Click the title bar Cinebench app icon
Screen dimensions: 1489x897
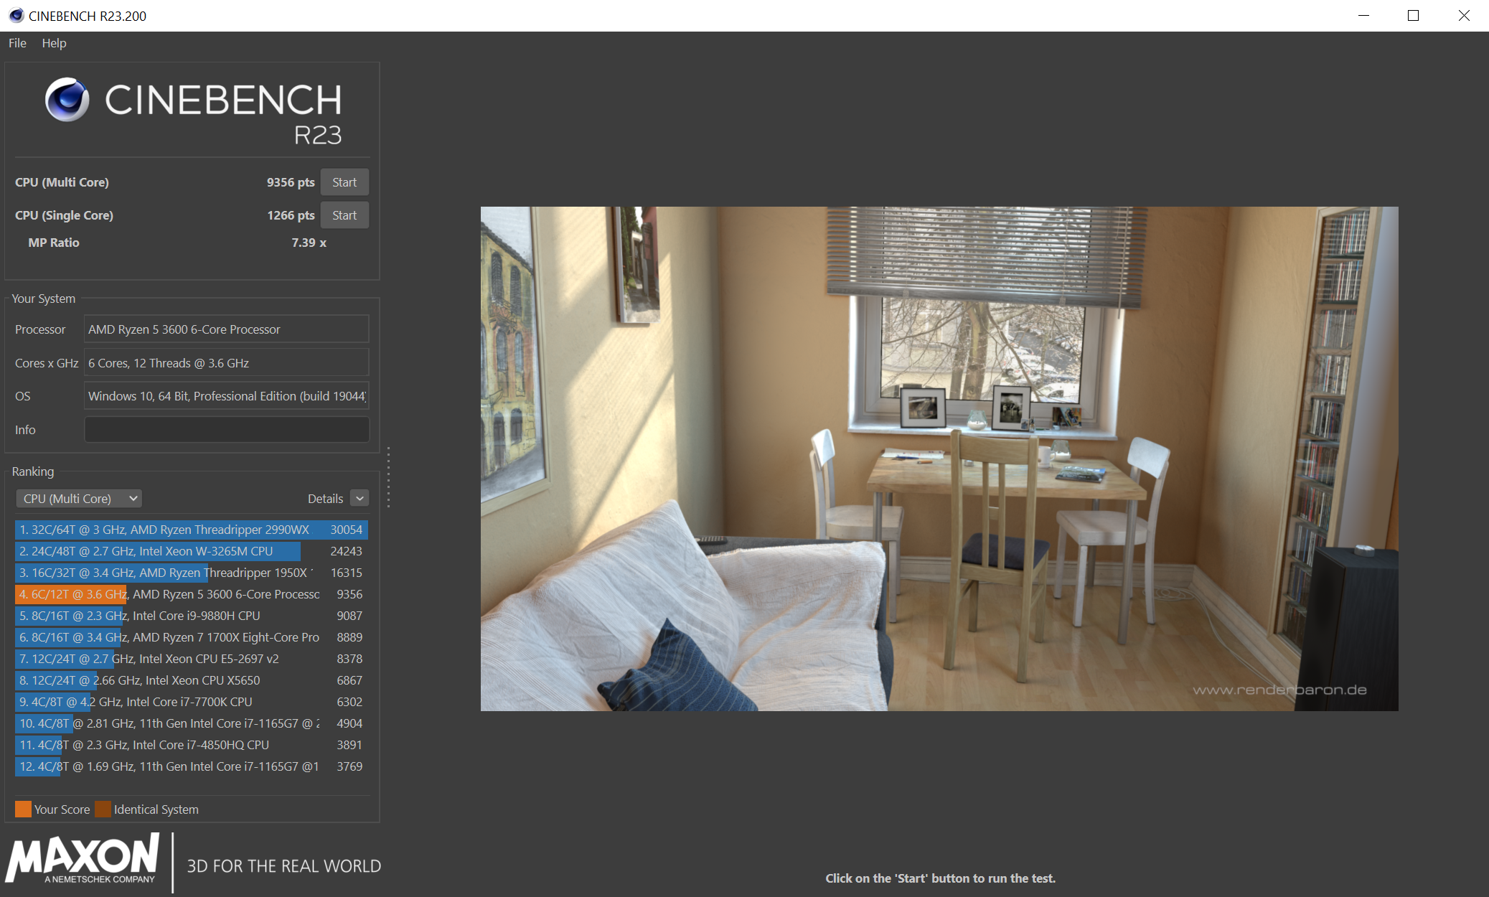click(x=16, y=15)
